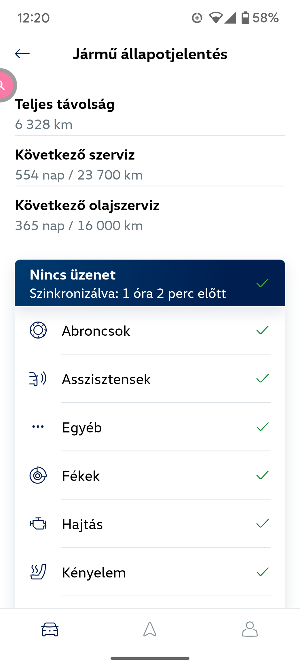This screenshot has height=667, width=300.
Task: Tap the Asszisztensek sensor icon
Action: coord(38,379)
